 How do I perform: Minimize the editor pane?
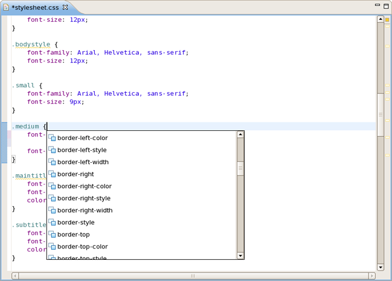click(378, 5)
